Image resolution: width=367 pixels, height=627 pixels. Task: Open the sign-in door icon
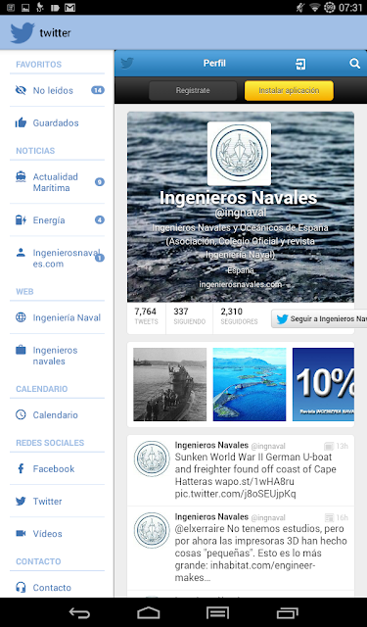(300, 64)
